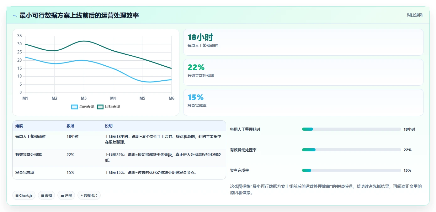
Task: Click the 对比矩阵 label in header
Action: (x=415, y=15)
